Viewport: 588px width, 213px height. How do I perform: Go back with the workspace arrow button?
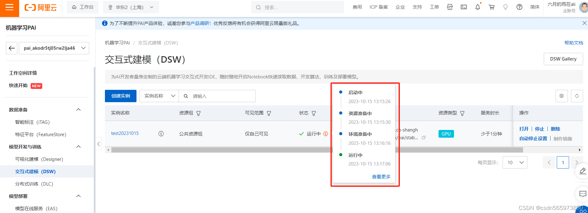click(x=12, y=48)
